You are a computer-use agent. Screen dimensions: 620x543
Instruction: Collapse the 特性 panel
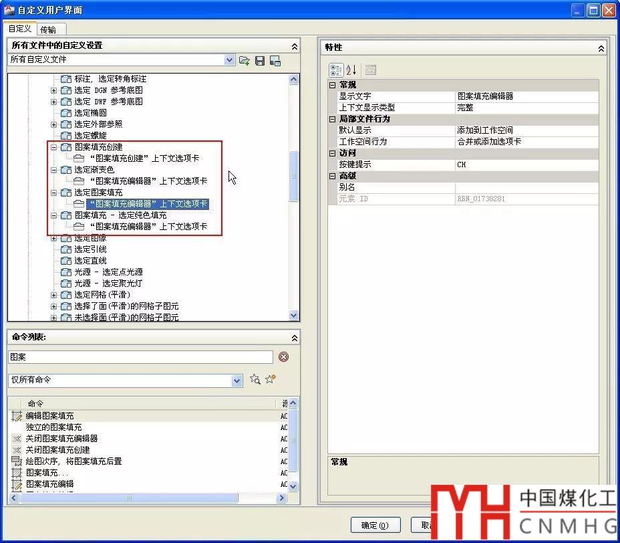point(601,48)
